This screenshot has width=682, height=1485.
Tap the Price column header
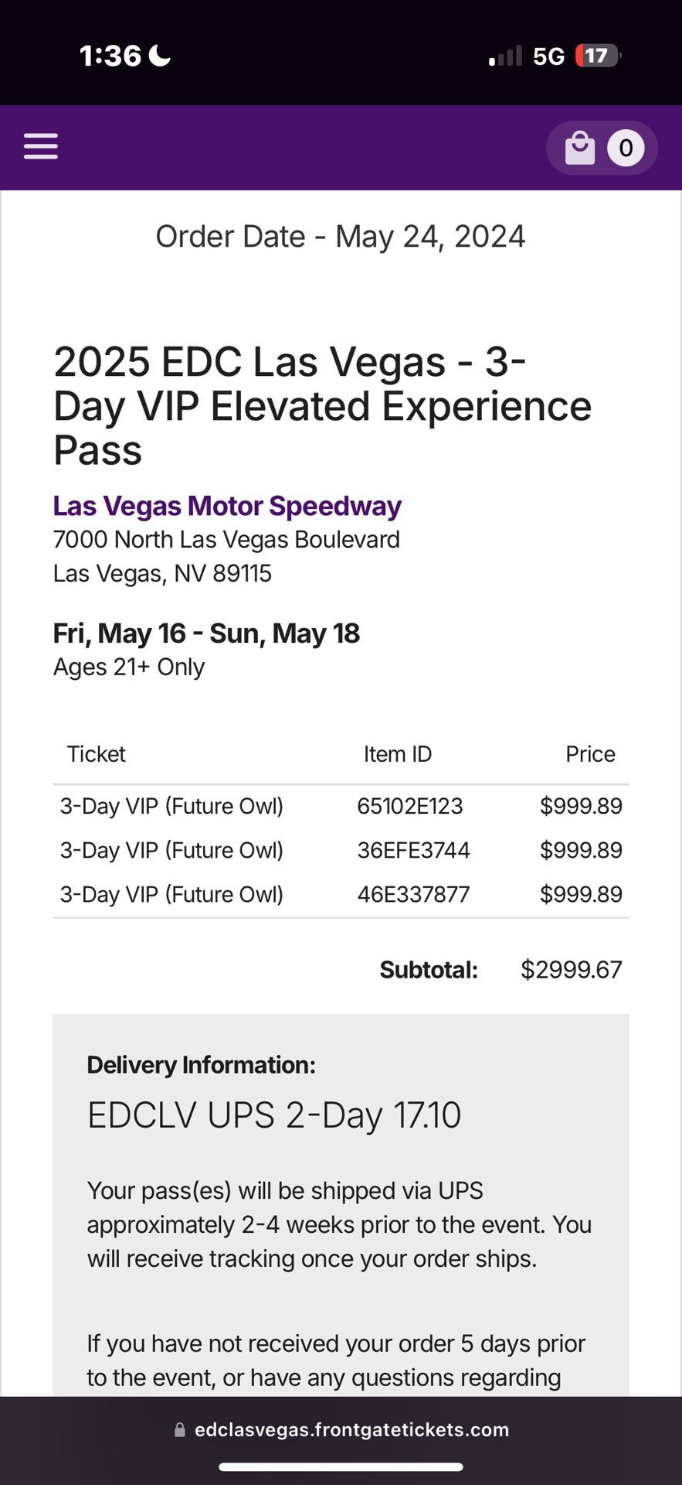coord(590,754)
